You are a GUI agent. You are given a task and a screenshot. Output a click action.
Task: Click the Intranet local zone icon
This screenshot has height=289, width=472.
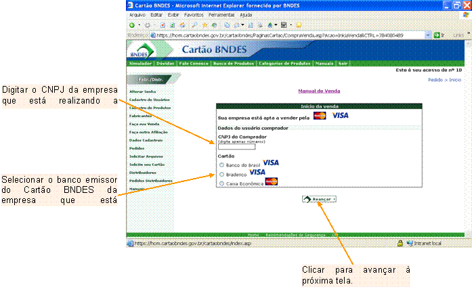410,243
